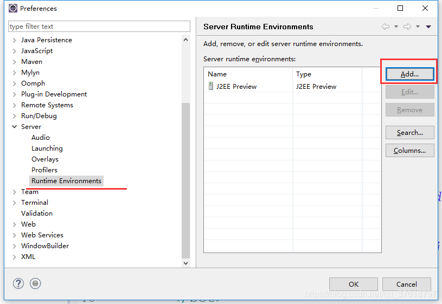Click the restore defaults record icon

coord(35,283)
